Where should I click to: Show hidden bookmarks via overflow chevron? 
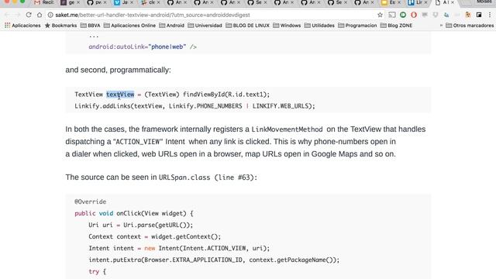[x=441, y=26]
